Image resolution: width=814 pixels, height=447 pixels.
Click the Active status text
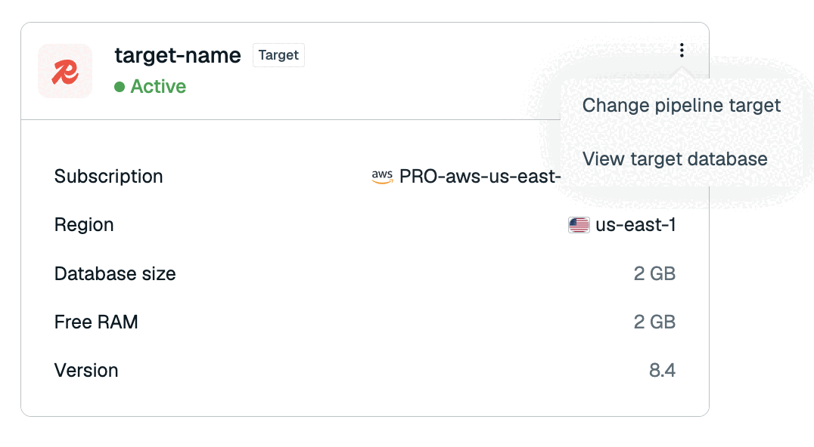click(x=158, y=87)
